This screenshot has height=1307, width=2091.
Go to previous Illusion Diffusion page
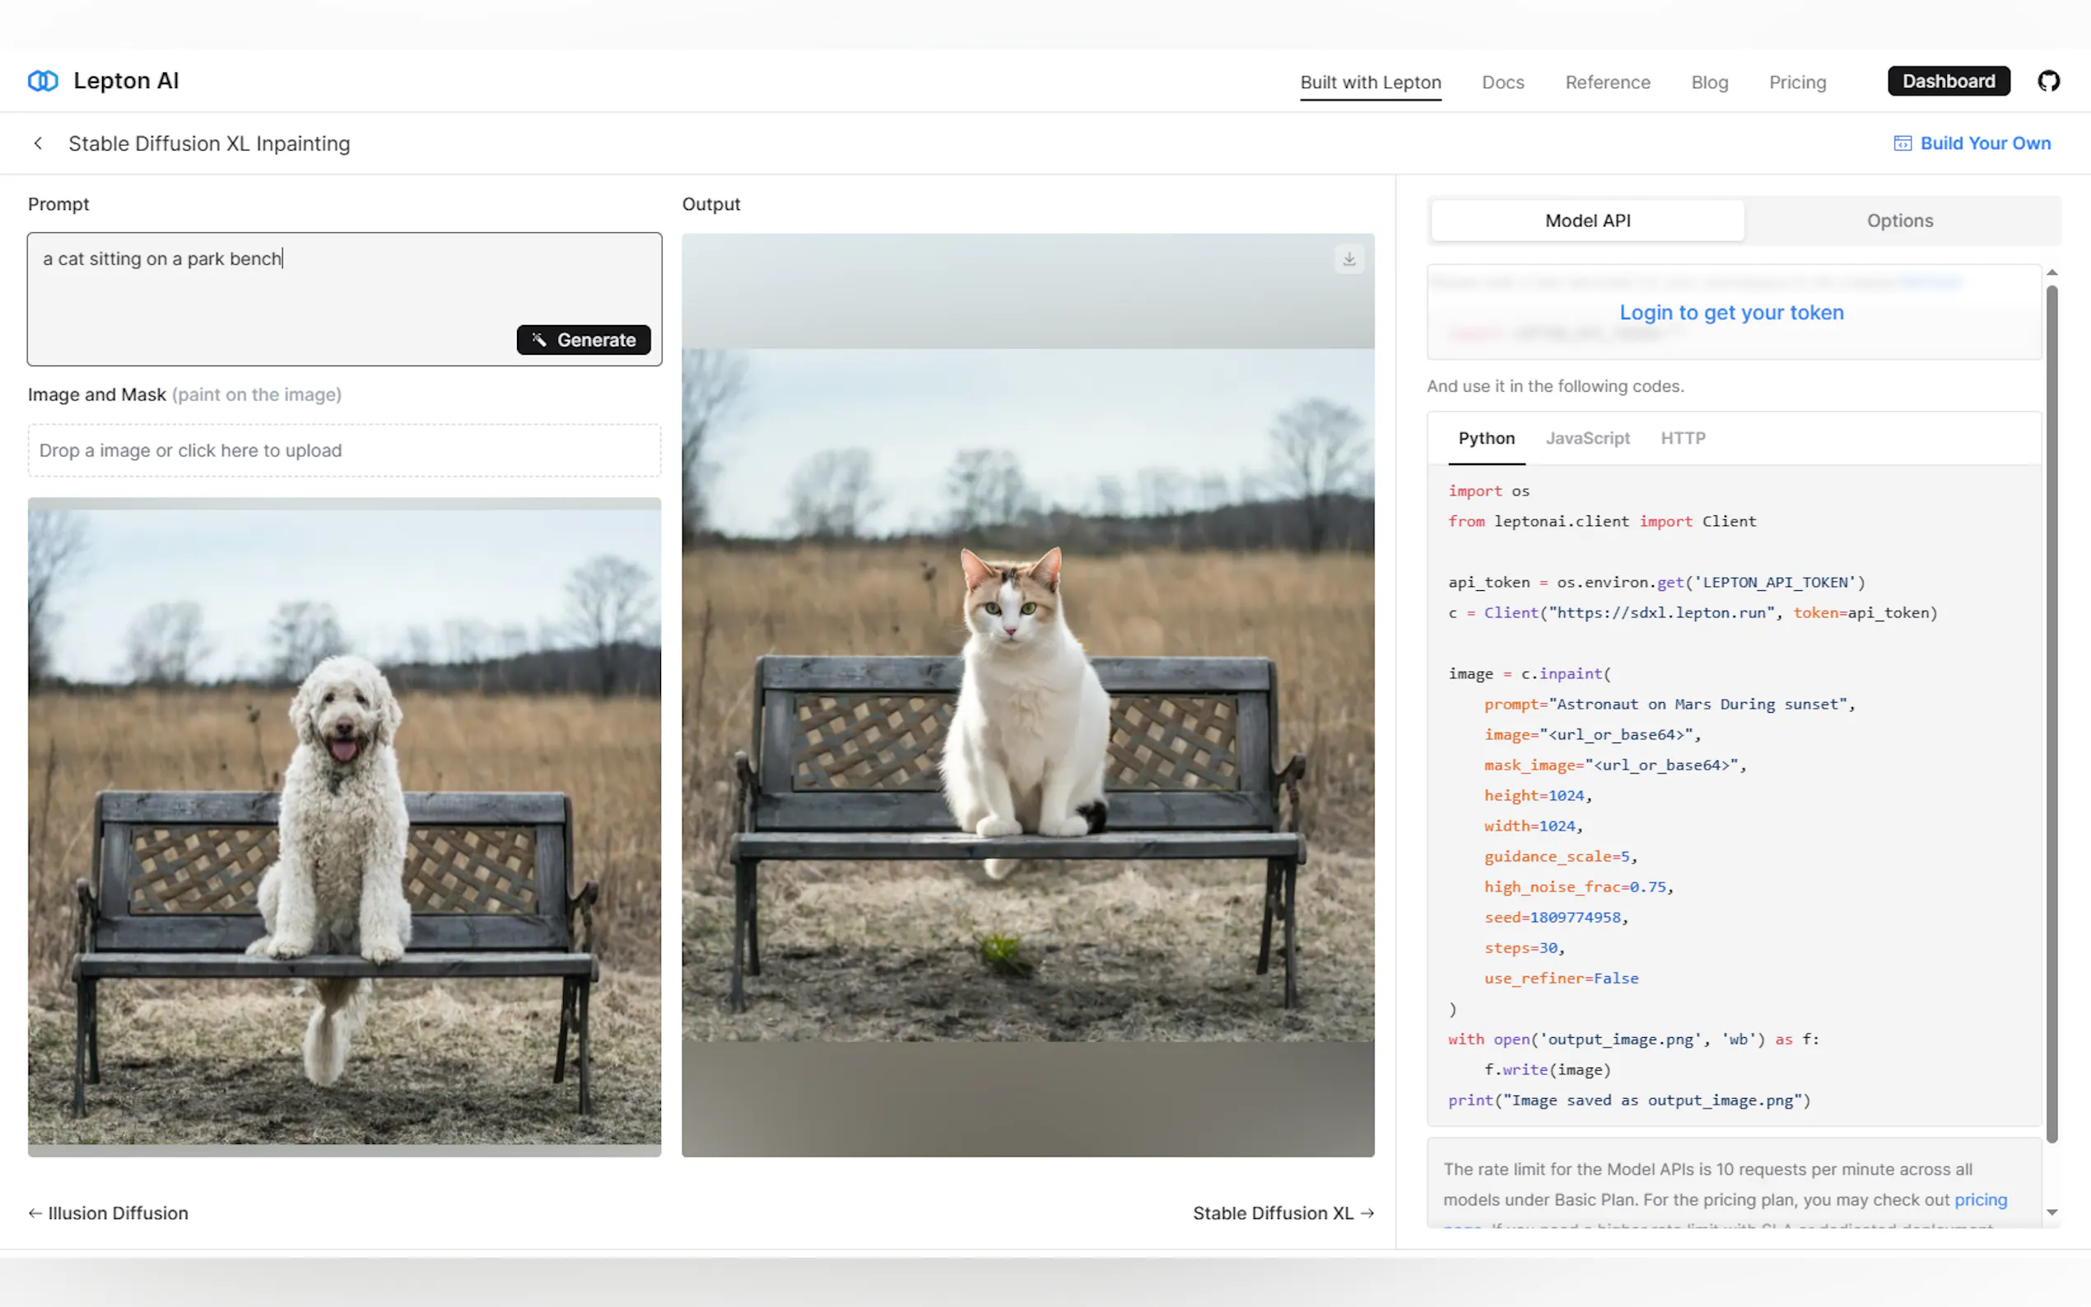point(109,1213)
